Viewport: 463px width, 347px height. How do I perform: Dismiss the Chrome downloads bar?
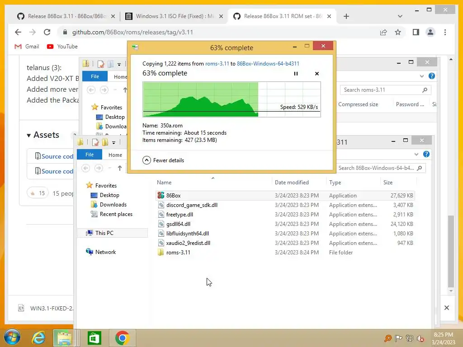pyautogui.click(x=446, y=308)
